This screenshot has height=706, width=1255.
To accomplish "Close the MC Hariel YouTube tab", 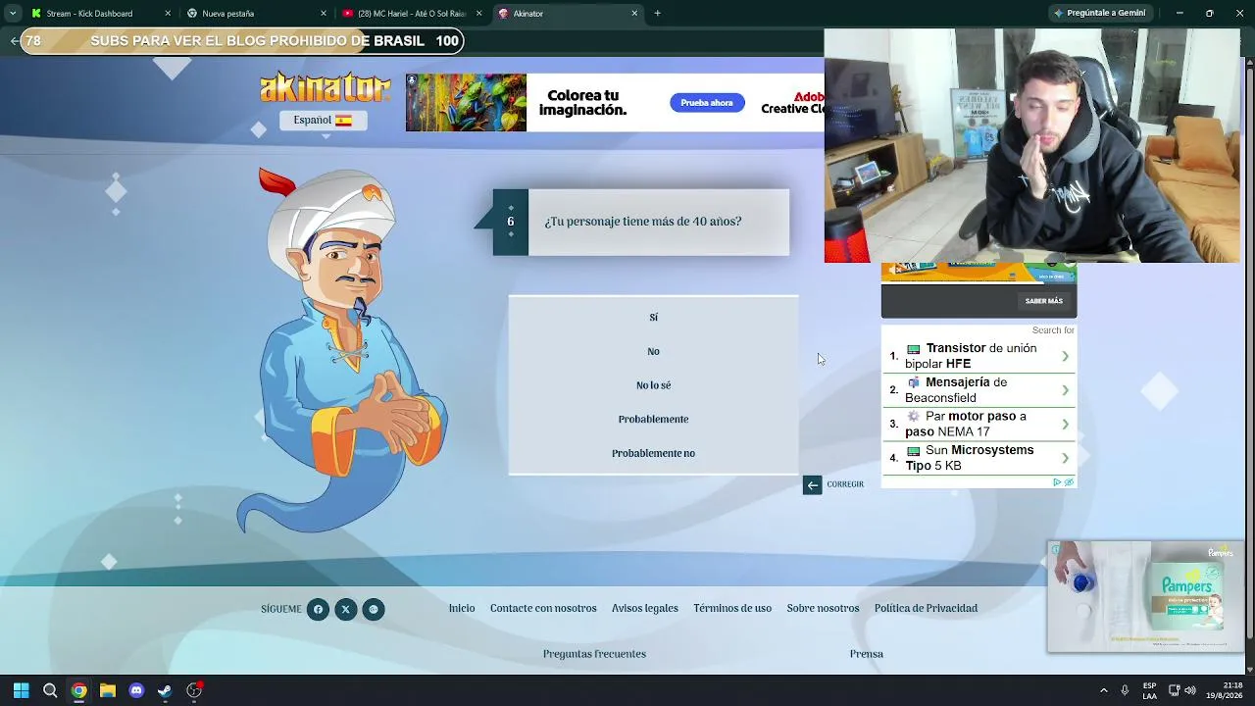I will [x=478, y=14].
